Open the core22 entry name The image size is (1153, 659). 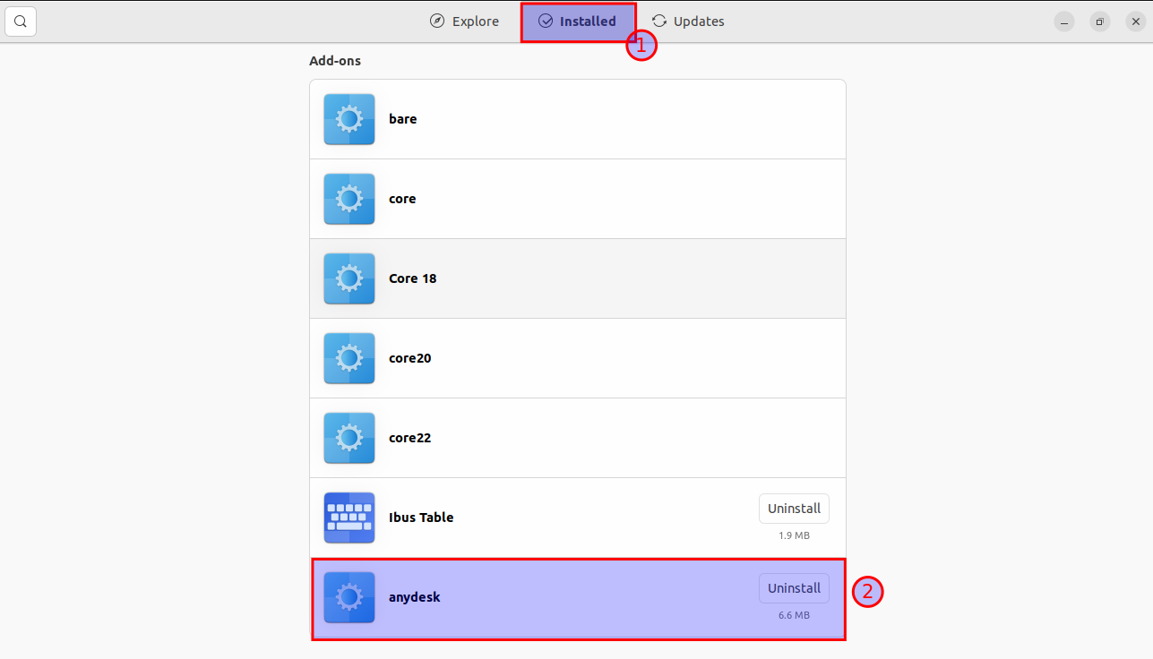[x=410, y=438]
